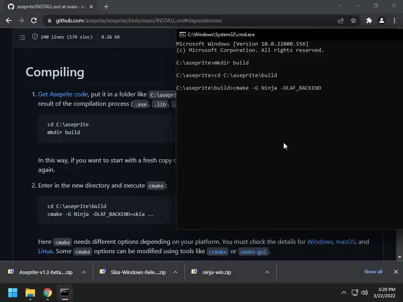This screenshot has width=403, height=302.
Task: Open the tab search chevron
Action: (340, 6)
